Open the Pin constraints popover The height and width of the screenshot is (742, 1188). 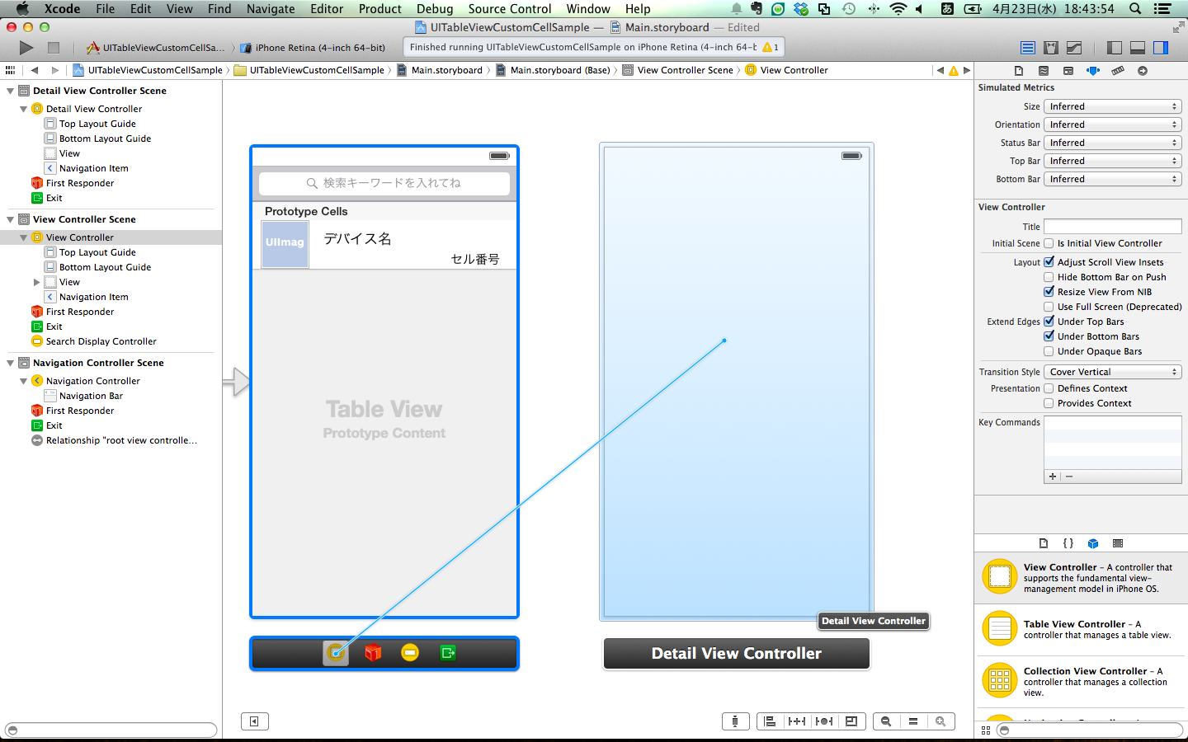click(797, 721)
